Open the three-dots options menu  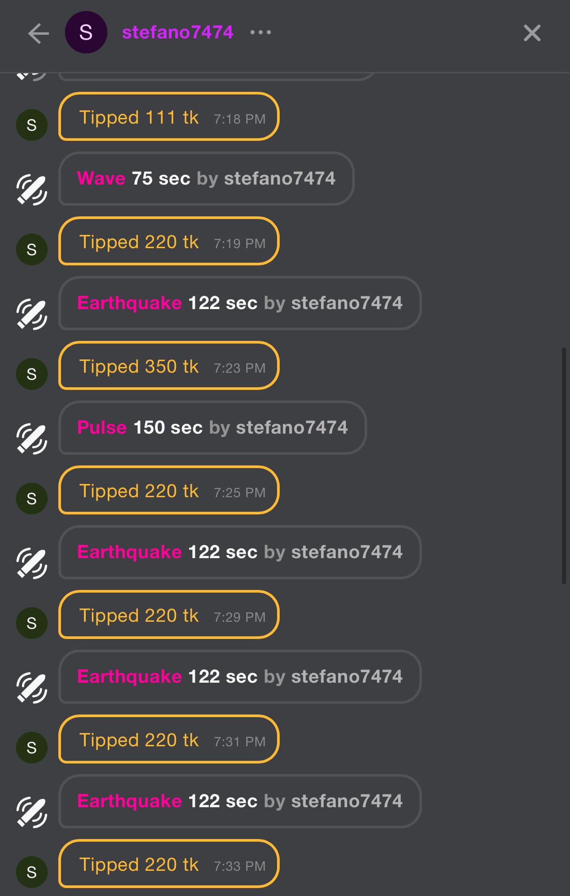[x=261, y=32]
